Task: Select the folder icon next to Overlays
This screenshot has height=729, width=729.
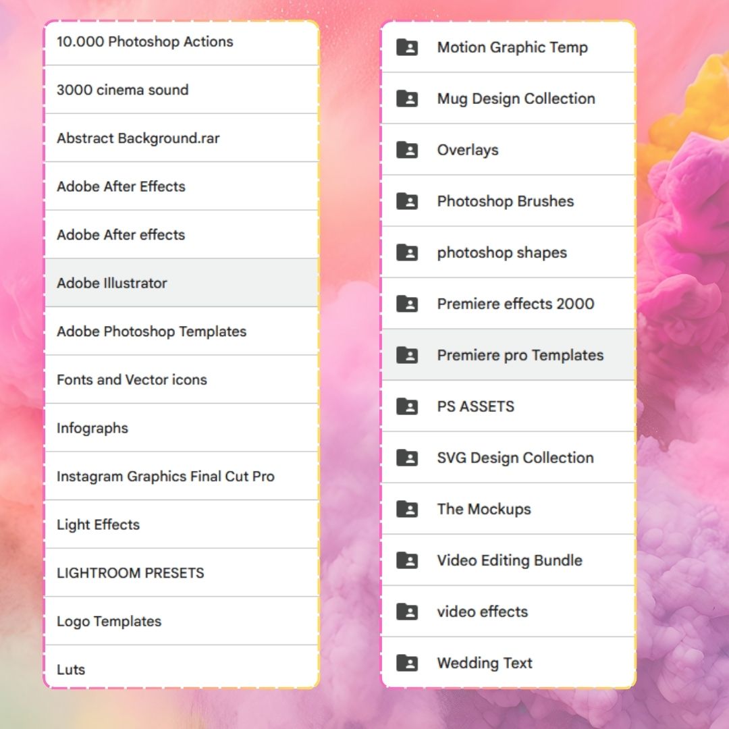Action: 407,150
